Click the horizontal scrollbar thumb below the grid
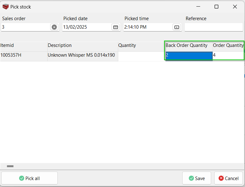Screen dimensions: 245x187 [x=10, y=166]
